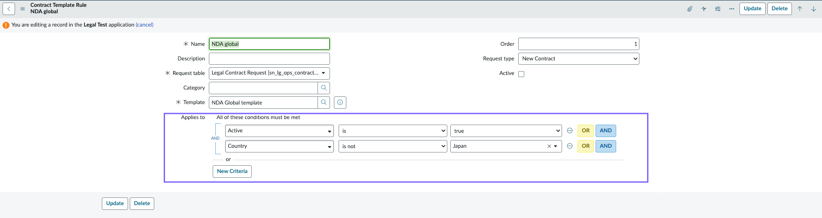The width and height of the screenshot is (822, 218).
Task: Click the Delete button in the header
Action: pyautogui.click(x=779, y=9)
